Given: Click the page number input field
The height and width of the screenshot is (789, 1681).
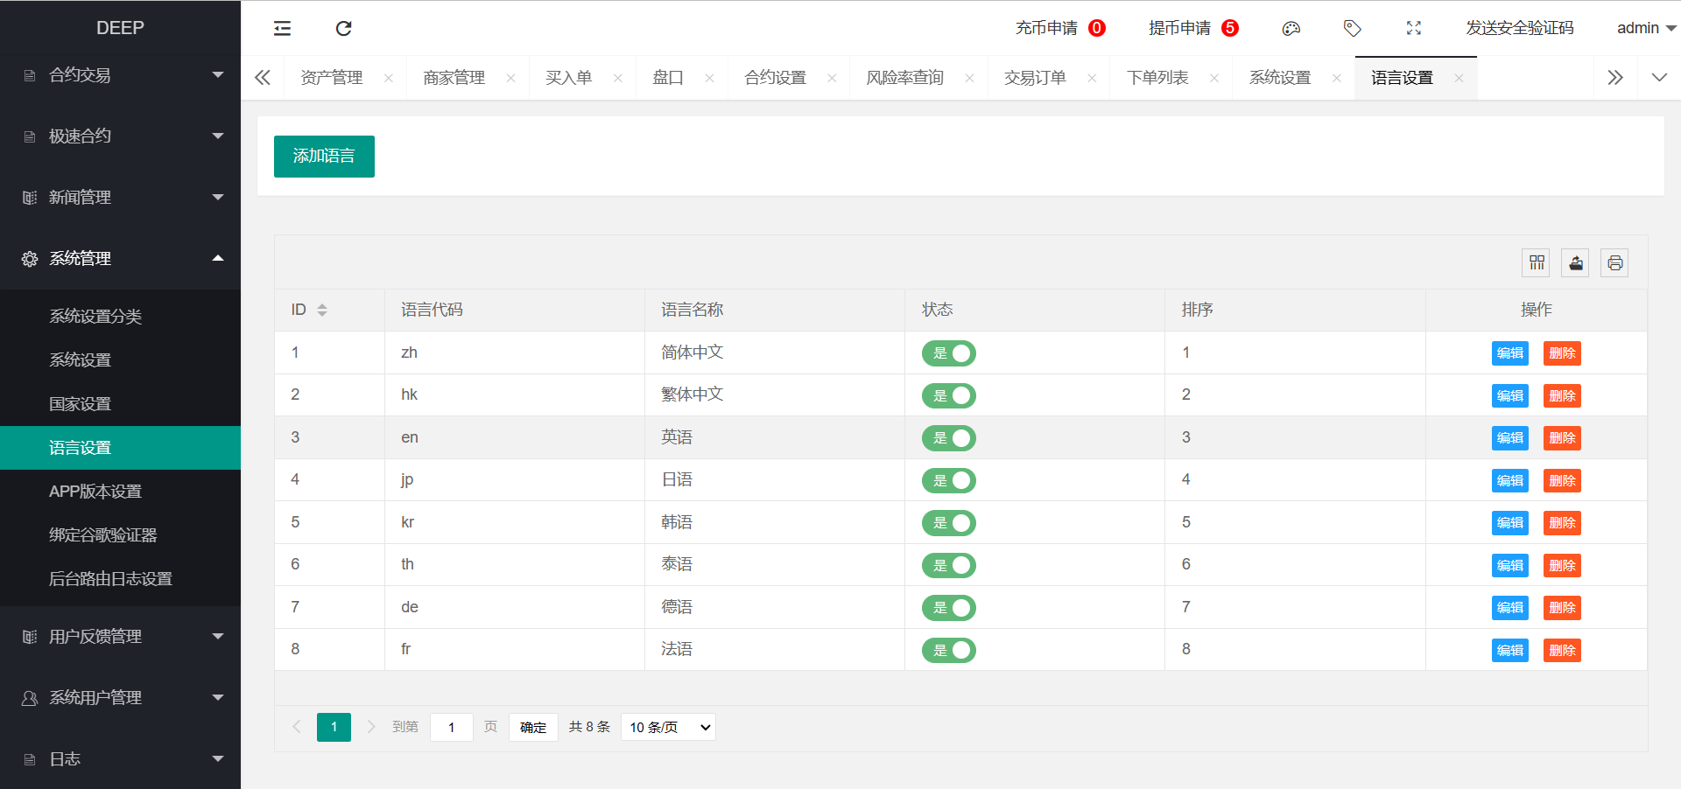Looking at the screenshot, I should pyautogui.click(x=451, y=727).
